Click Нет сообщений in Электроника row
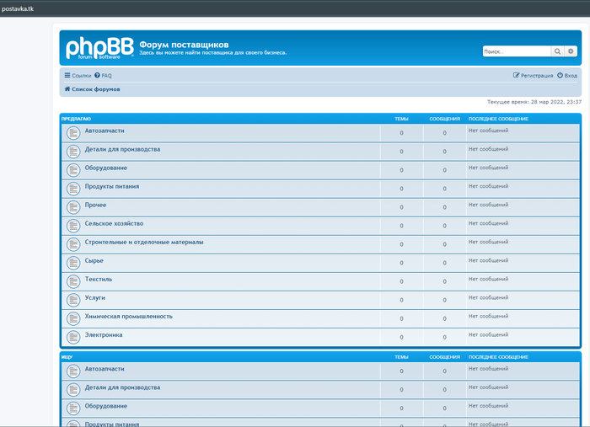Image resolution: width=590 pixels, height=427 pixels. (488, 334)
